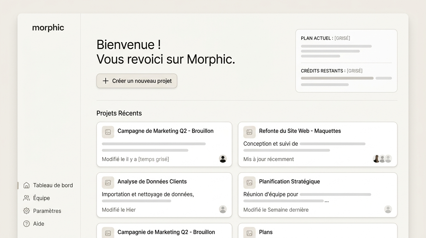426x238 pixels.
Task: Click the text Vous revoici sur Morphic.
Action: tap(166, 59)
